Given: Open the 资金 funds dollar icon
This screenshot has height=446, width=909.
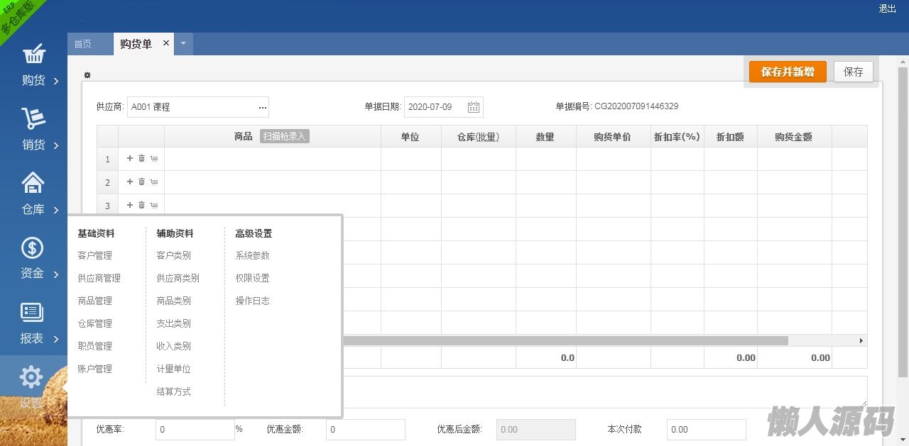Looking at the screenshot, I should (33, 248).
